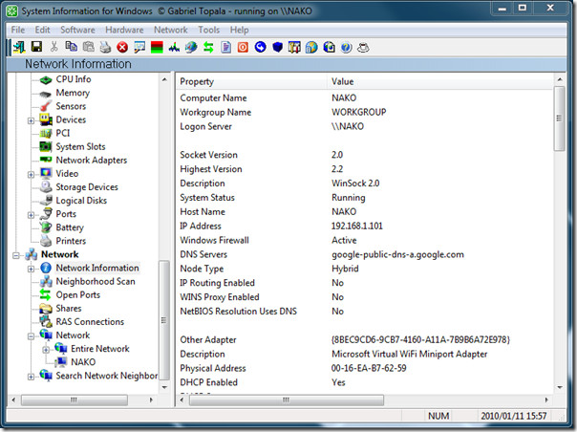The image size is (577, 432).
Task: Click the blue question mark help icon
Action: click(346, 47)
